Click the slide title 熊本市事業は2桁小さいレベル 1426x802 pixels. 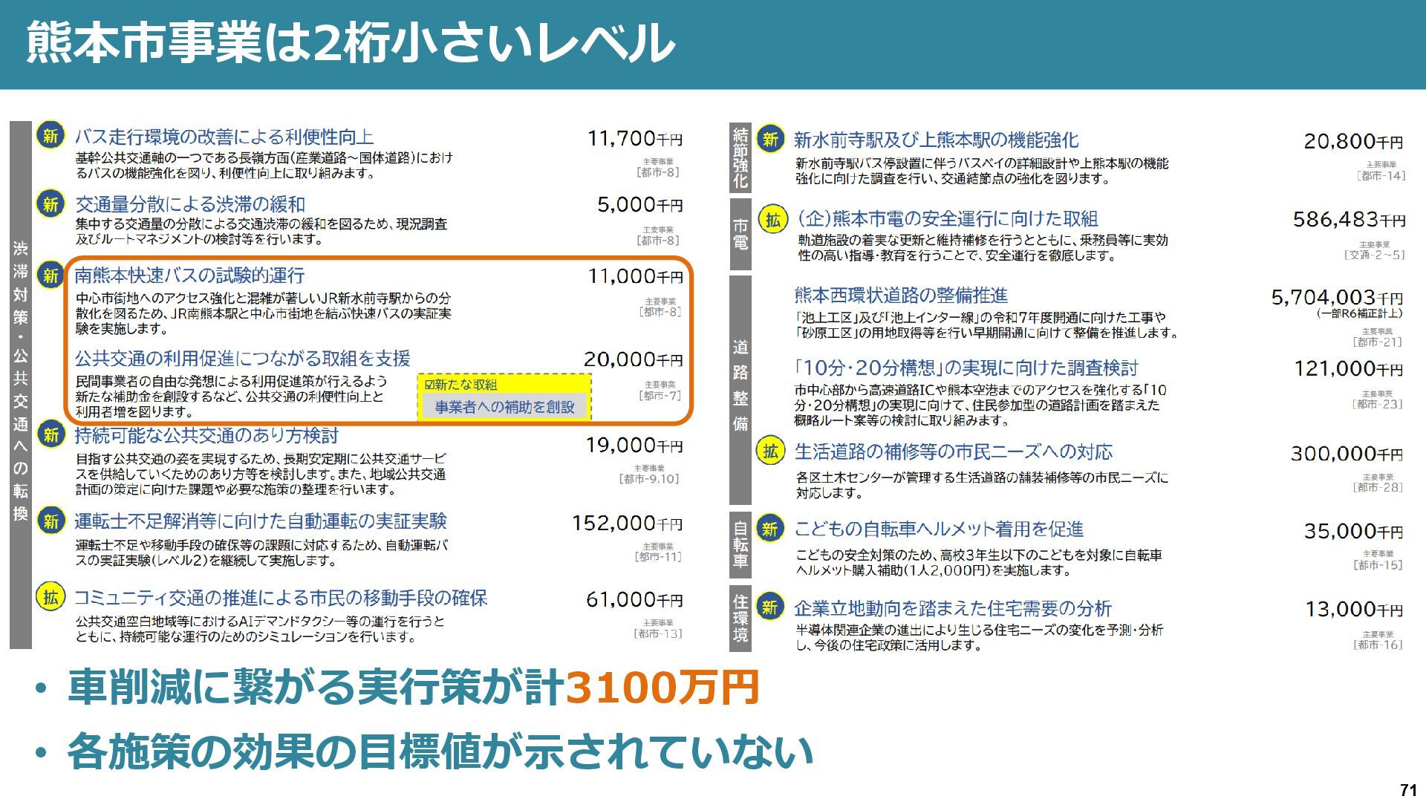(349, 43)
